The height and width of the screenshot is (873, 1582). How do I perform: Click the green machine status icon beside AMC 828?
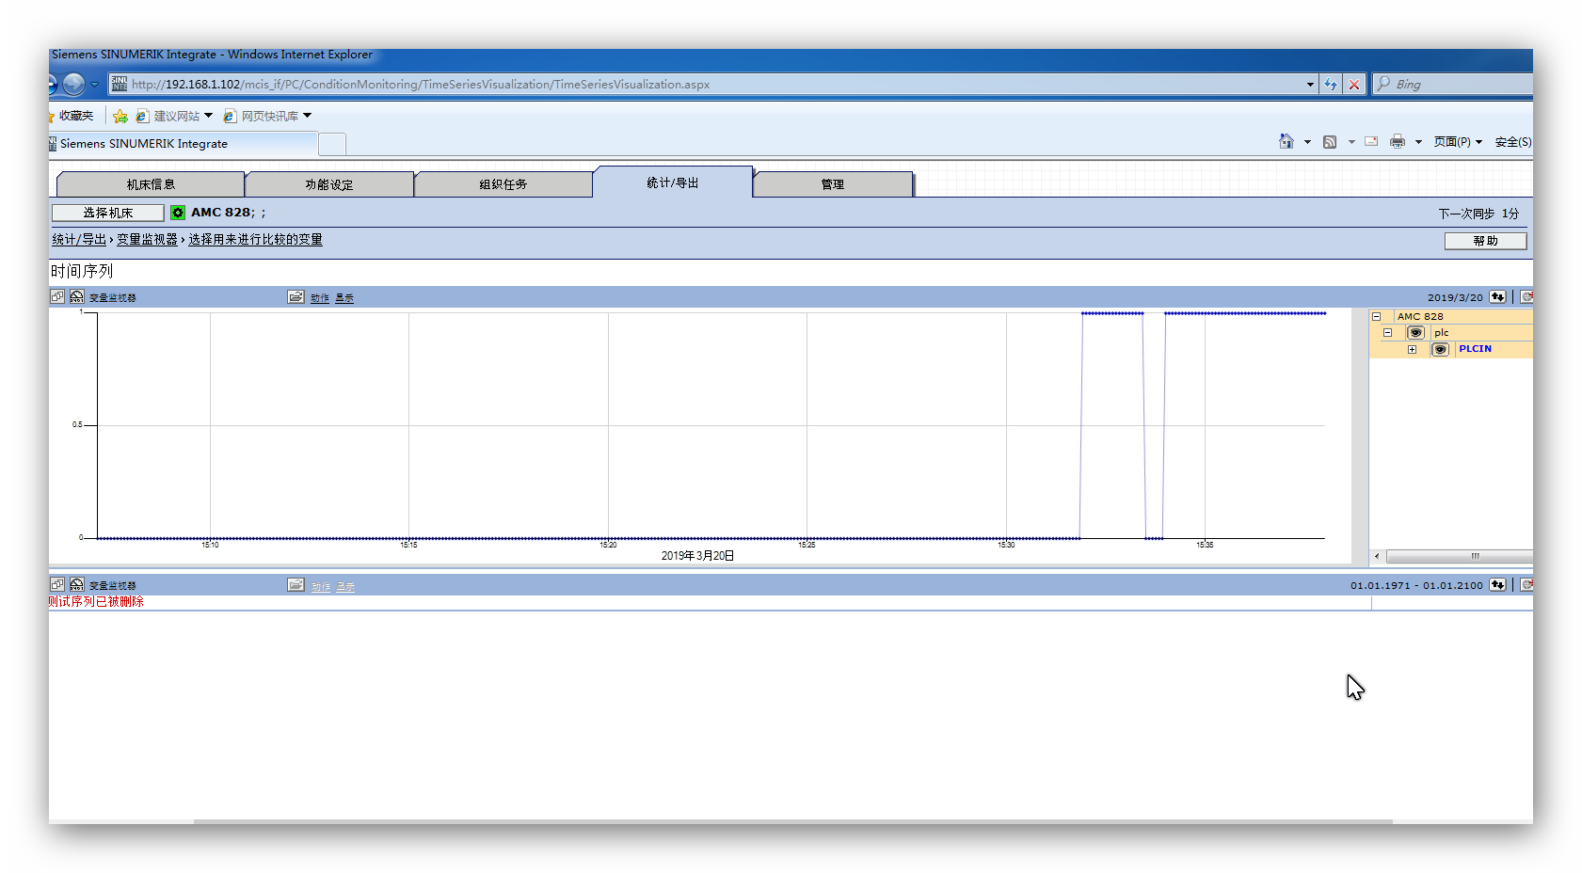click(x=178, y=213)
